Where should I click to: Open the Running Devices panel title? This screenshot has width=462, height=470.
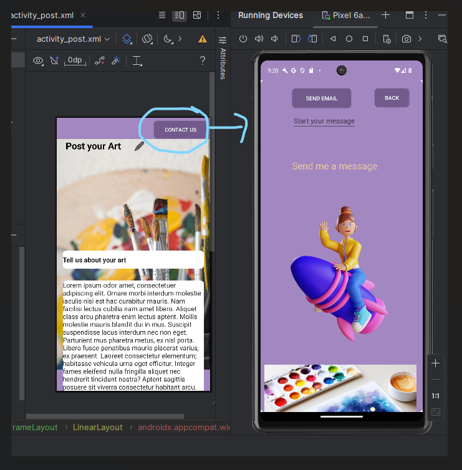(271, 16)
